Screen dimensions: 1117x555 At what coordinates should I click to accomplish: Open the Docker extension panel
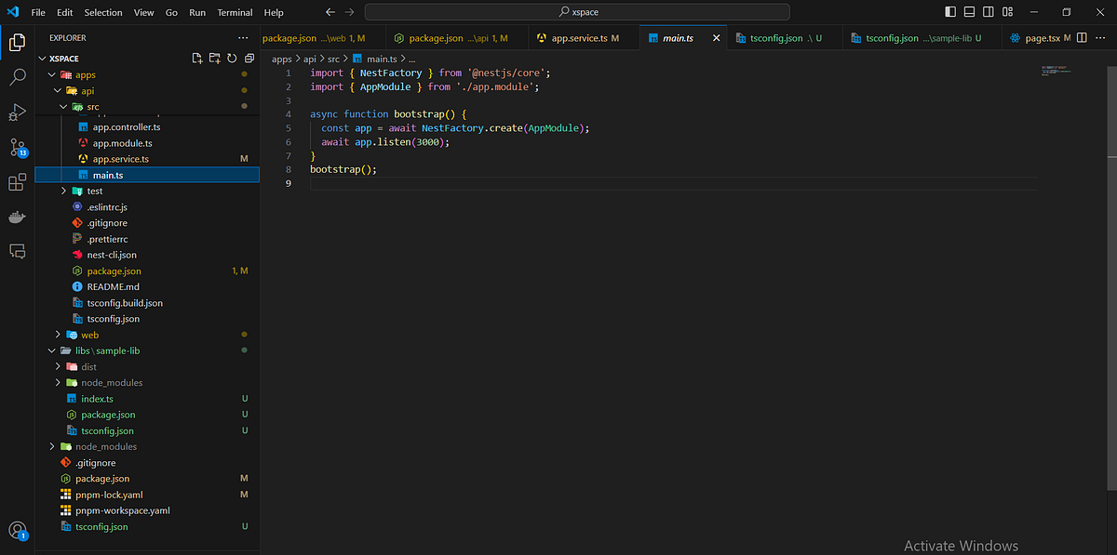(17, 217)
